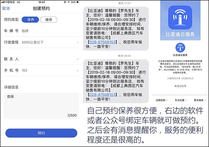Tap the blue 预约 submit button
209x147 pixels.
[x=41, y=133]
